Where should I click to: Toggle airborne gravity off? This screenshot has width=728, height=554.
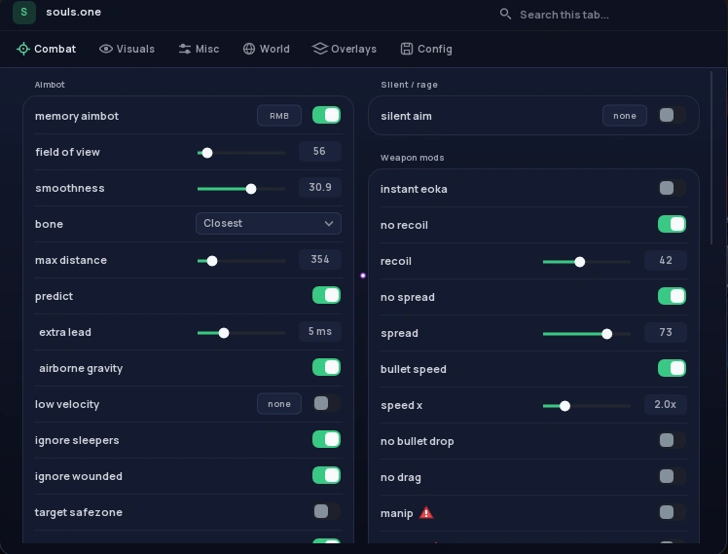326,367
